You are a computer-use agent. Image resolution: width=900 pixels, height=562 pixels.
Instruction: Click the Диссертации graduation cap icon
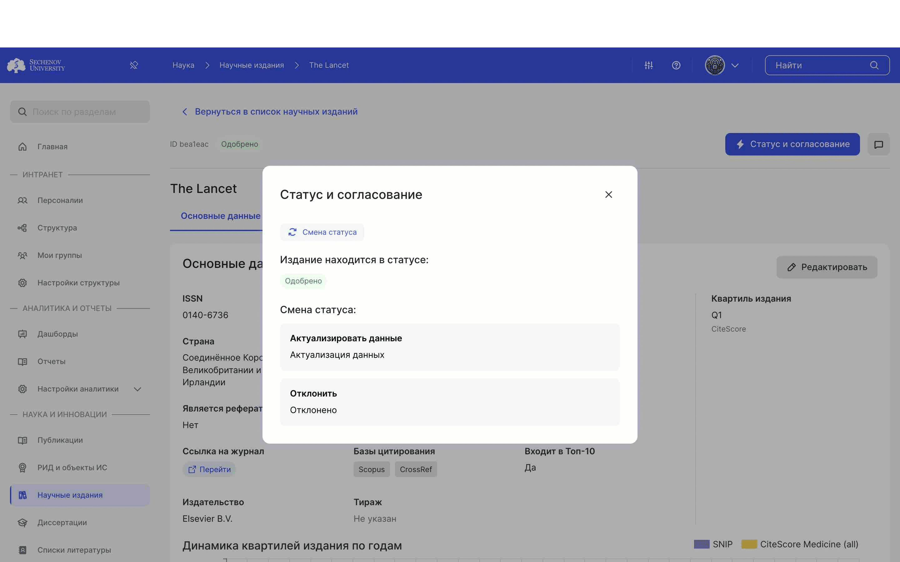tap(22, 523)
